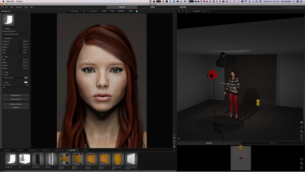
Task: Select the Reflector round helper
Action: [x=118, y=159]
